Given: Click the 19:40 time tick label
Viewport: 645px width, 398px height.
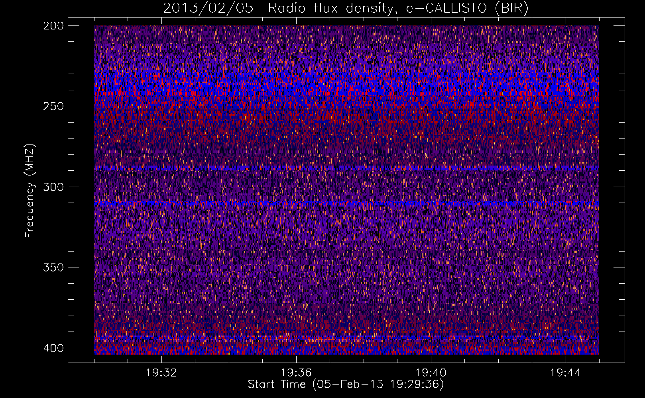Looking at the screenshot, I should 431,373.
